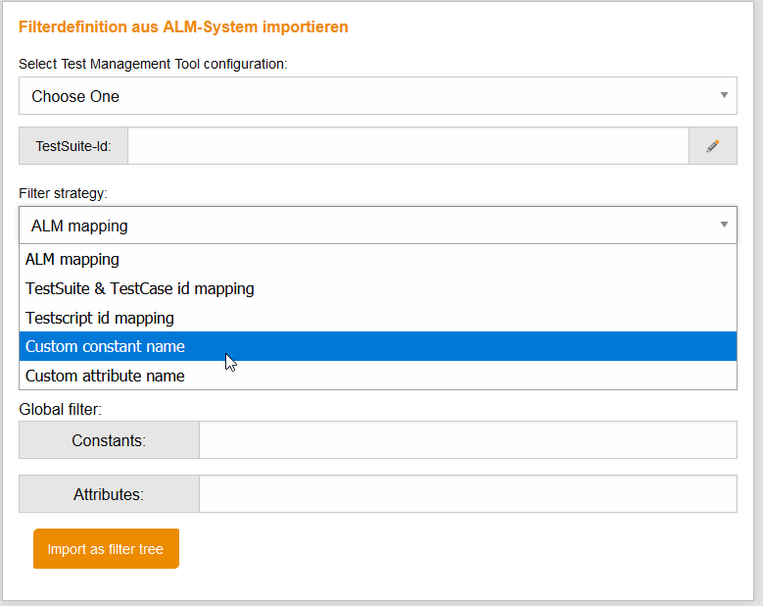Click the TestSuite-Id label box
The image size is (763, 606).
(73, 146)
